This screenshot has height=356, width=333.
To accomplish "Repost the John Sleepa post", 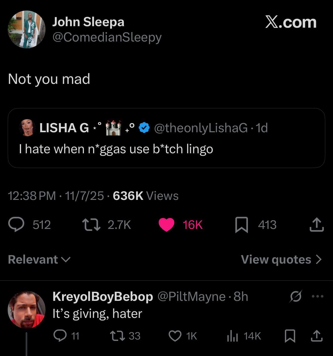I will [x=91, y=225].
